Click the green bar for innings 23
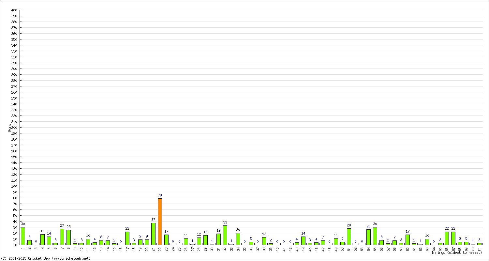This screenshot has width=489, height=261. pyautogui.click(x=166, y=240)
